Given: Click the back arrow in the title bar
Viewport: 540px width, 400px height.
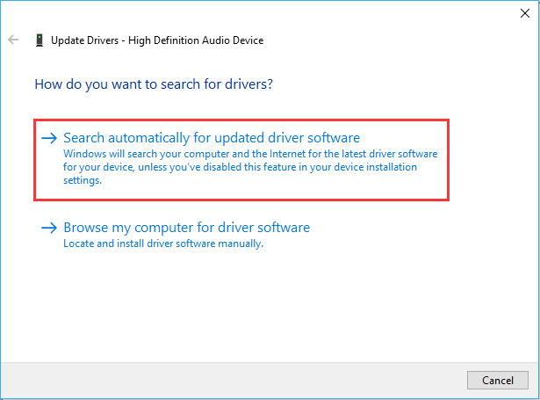Looking at the screenshot, I should [x=13, y=40].
